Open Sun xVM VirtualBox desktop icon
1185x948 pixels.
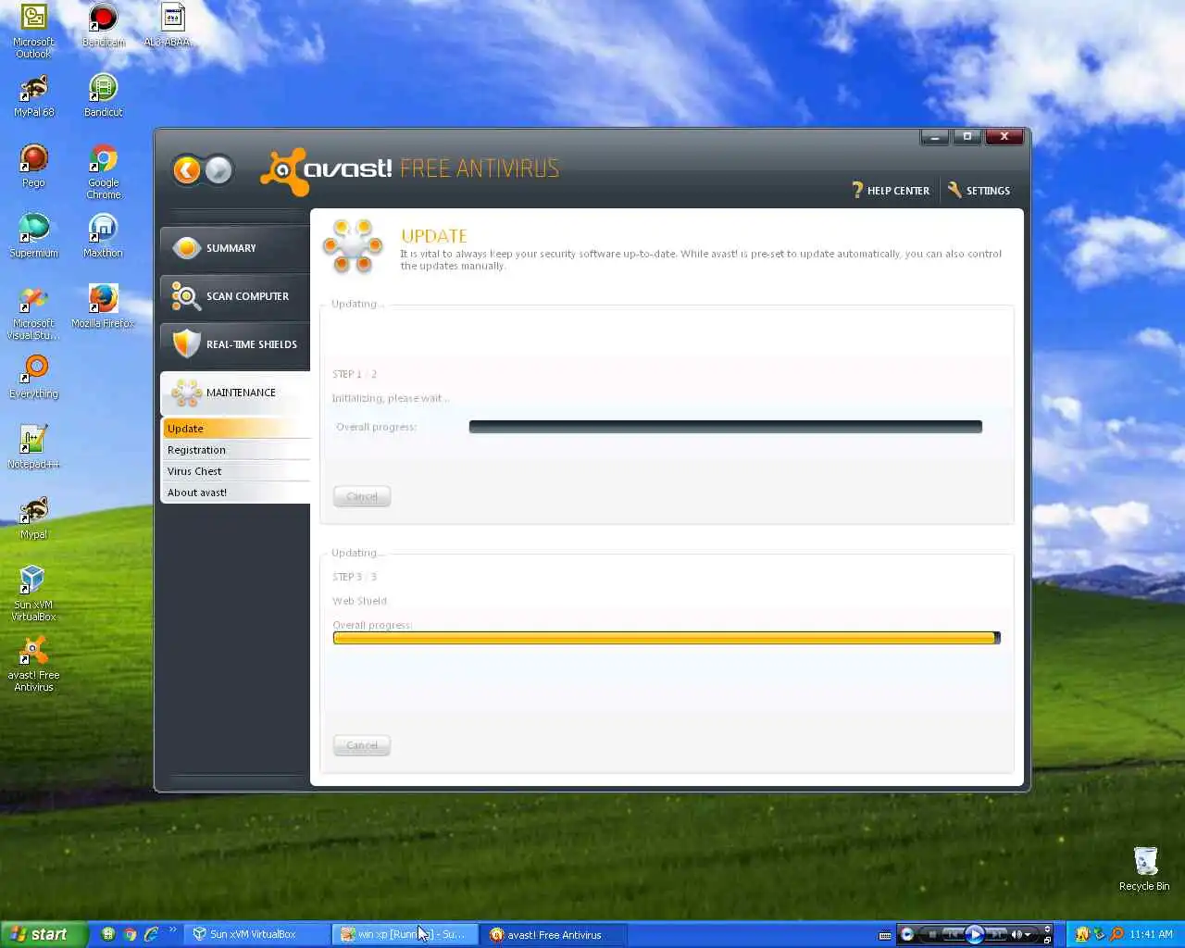(x=34, y=593)
